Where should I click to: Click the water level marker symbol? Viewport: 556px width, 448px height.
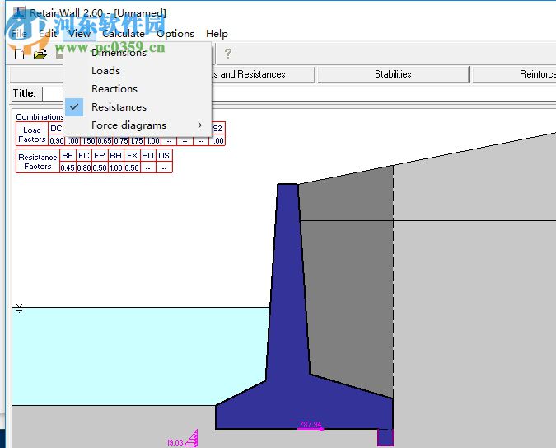(x=20, y=309)
